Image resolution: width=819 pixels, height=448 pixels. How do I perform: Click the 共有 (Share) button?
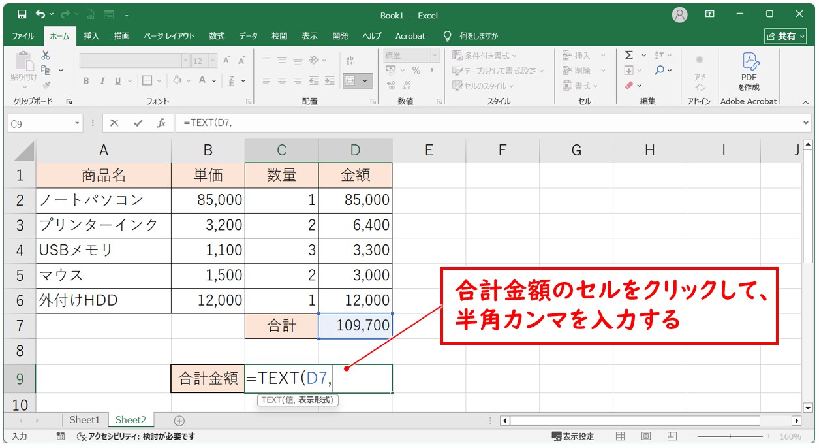[786, 37]
